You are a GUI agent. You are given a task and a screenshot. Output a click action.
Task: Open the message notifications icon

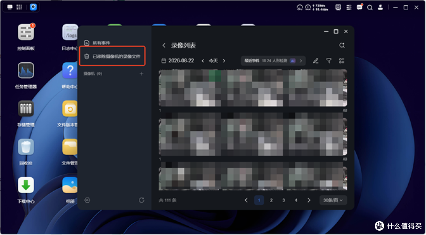pyautogui.click(x=359, y=8)
